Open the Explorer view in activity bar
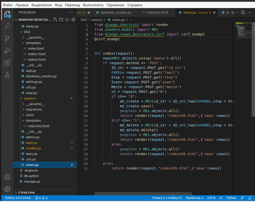The image size is (255, 202). coord(7,14)
